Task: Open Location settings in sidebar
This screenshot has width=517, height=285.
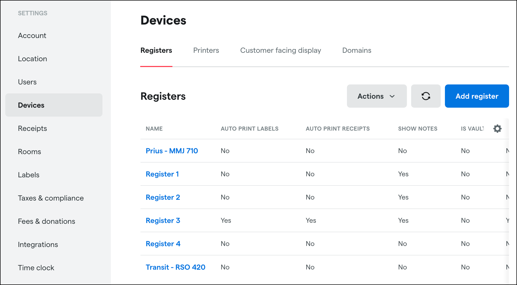Action: (32, 59)
